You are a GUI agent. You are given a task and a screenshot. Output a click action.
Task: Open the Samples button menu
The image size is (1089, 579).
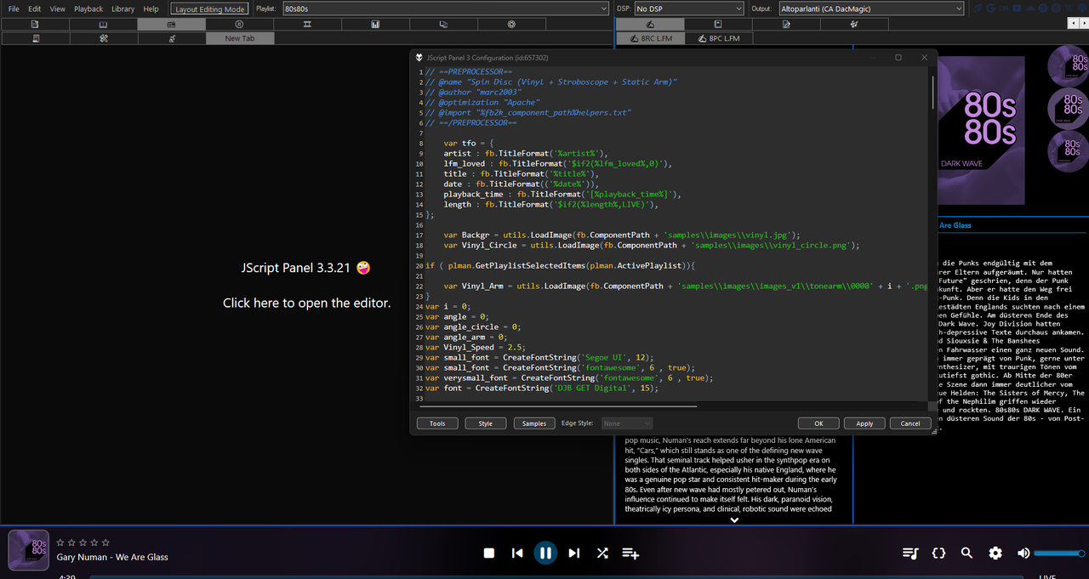tap(534, 423)
